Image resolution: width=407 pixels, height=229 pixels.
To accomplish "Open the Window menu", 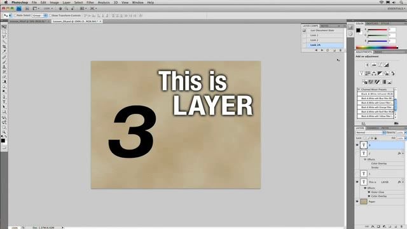I will click(137, 3).
